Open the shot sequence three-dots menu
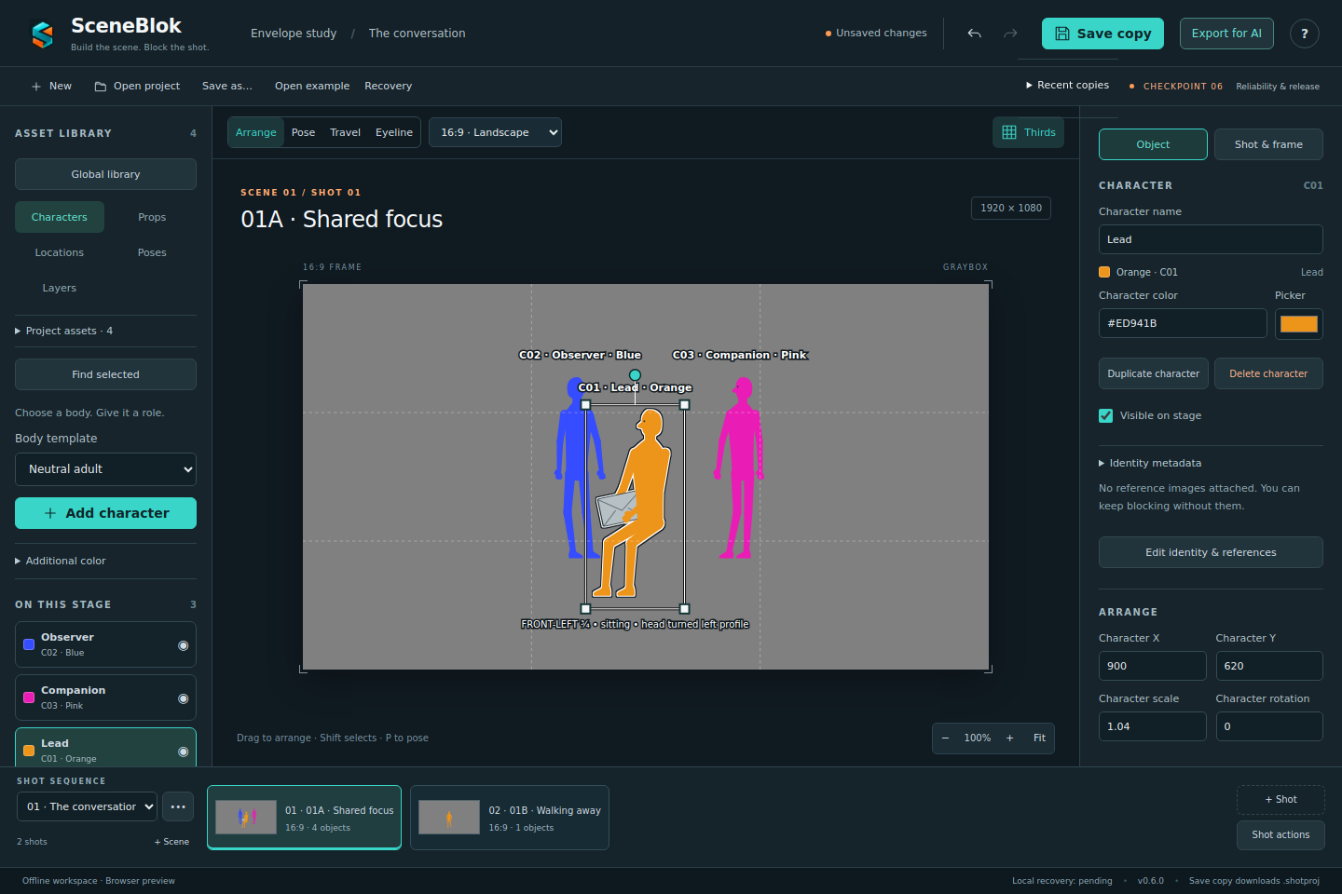Screen dimensions: 1342x894 [x=178, y=806]
